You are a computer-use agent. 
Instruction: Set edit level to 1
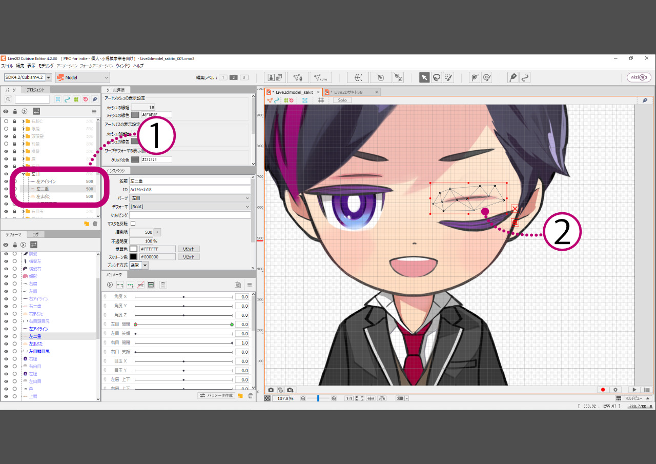click(x=223, y=77)
